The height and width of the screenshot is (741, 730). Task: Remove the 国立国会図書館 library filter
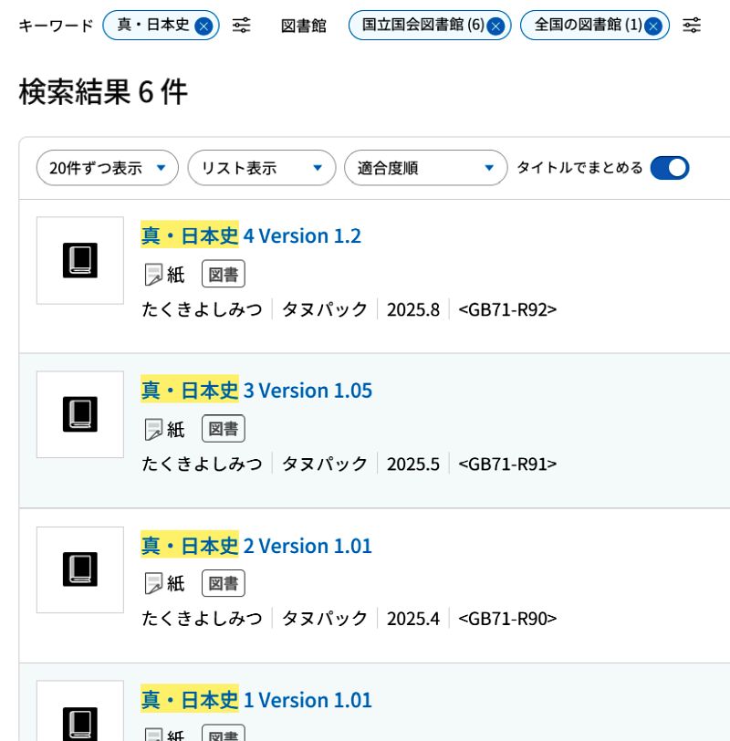[495, 26]
